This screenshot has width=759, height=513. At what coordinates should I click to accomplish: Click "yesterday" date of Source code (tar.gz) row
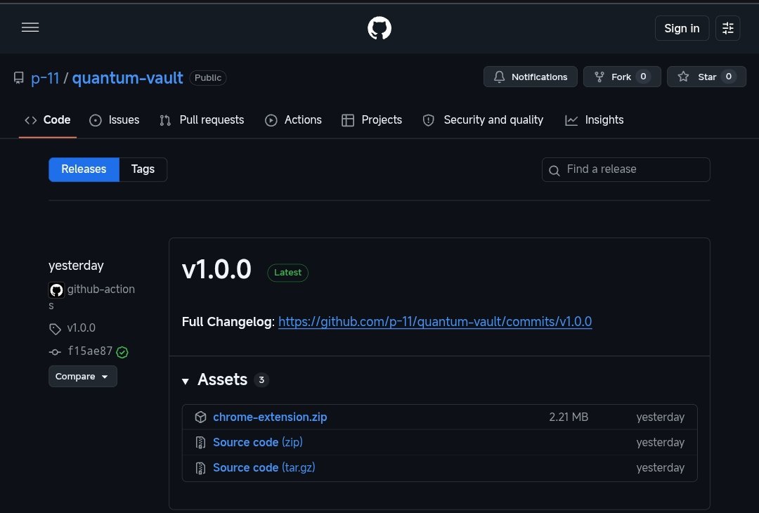660,468
